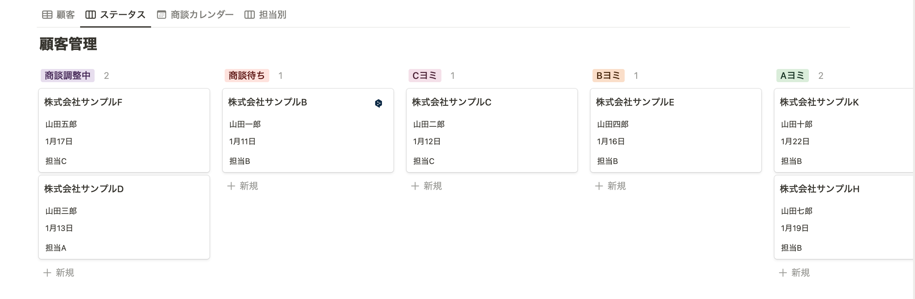Switch to the 担当別 tab

(x=265, y=14)
